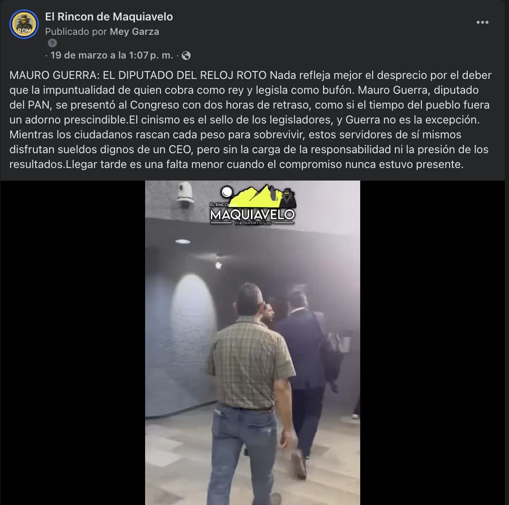The image size is (509, 505).
Task: Open the RDM page profile avatar
Action: [24, 24]
